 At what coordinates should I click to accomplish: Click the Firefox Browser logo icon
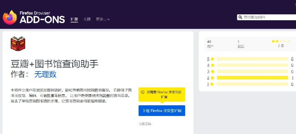10,17
